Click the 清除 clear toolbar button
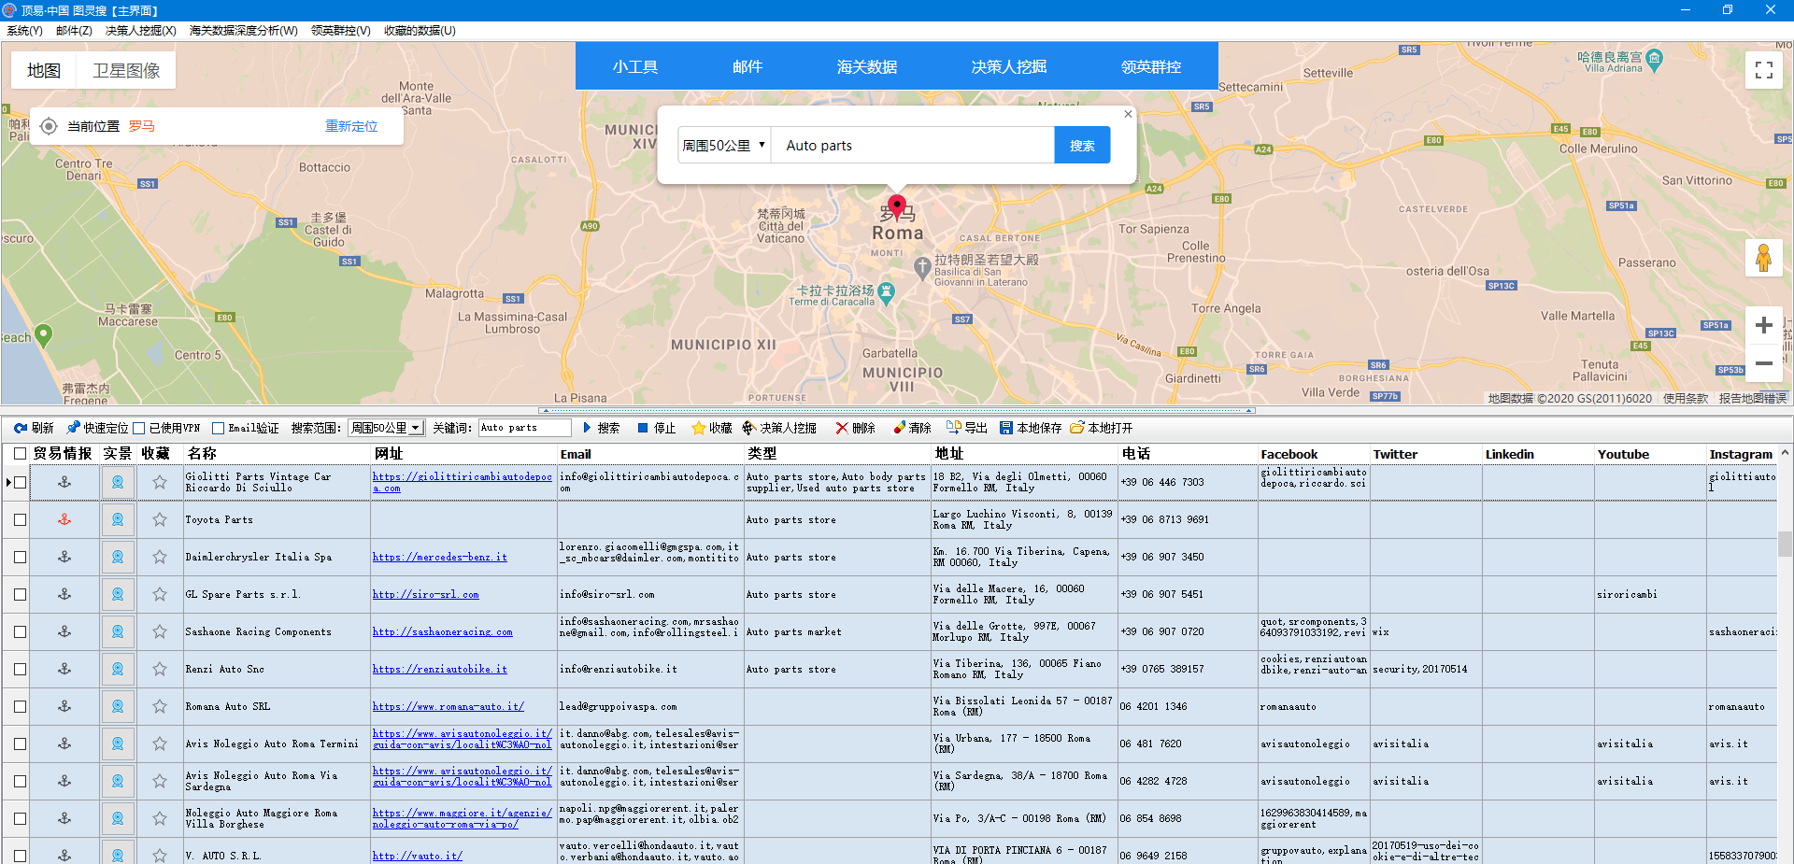 912,428
